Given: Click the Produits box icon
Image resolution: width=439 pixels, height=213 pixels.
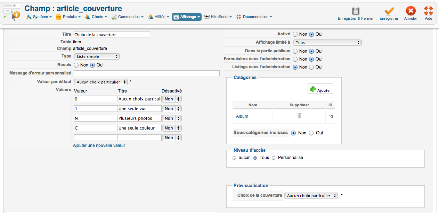Looking at the screenshot, I should click(59, 17).
